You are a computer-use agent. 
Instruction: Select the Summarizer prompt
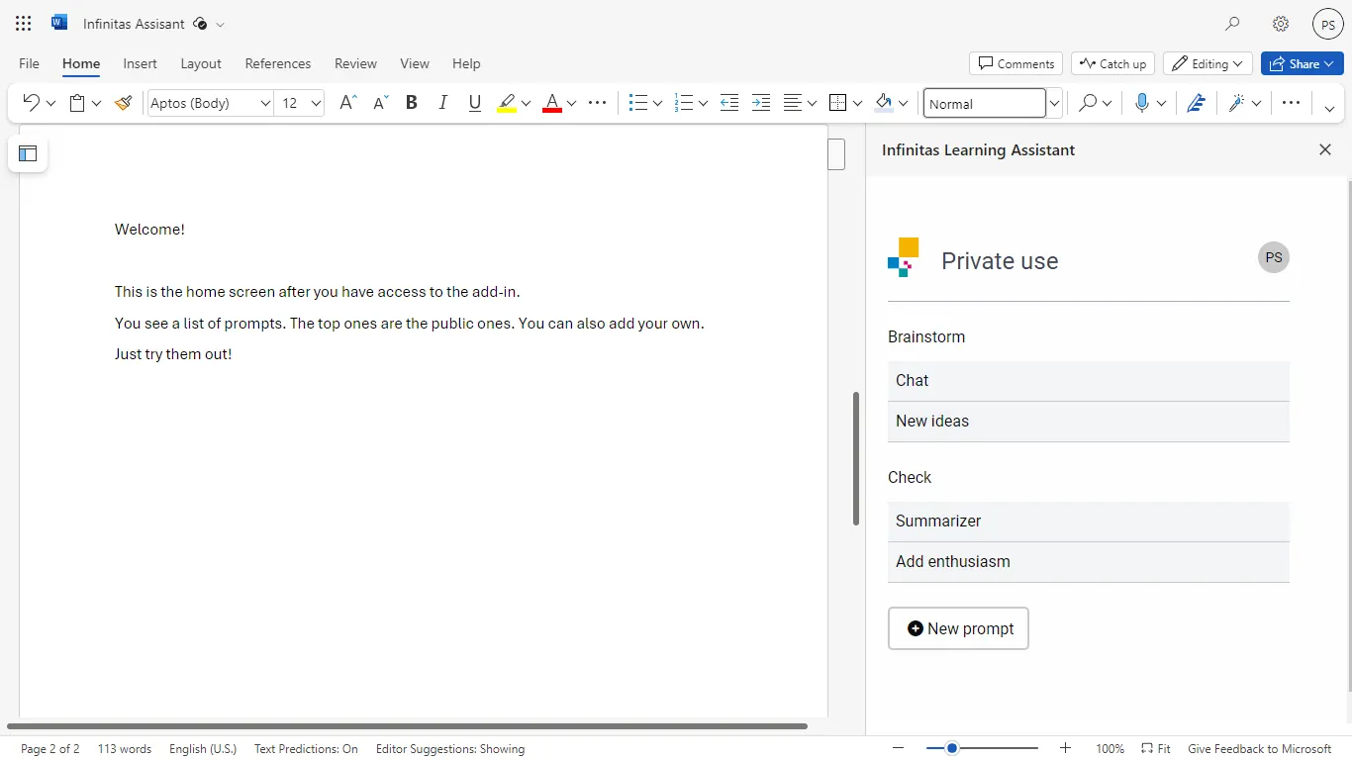(x=1089, y=522)
